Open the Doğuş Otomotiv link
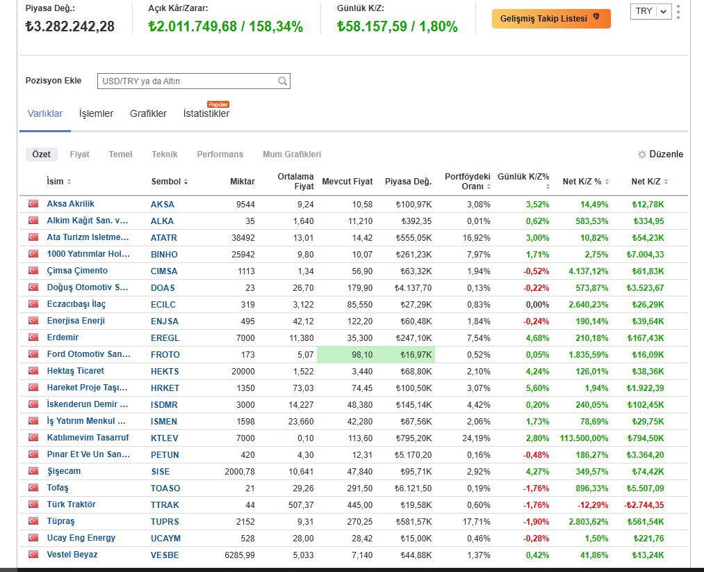704x572 pixels. [x=87, y=287]
